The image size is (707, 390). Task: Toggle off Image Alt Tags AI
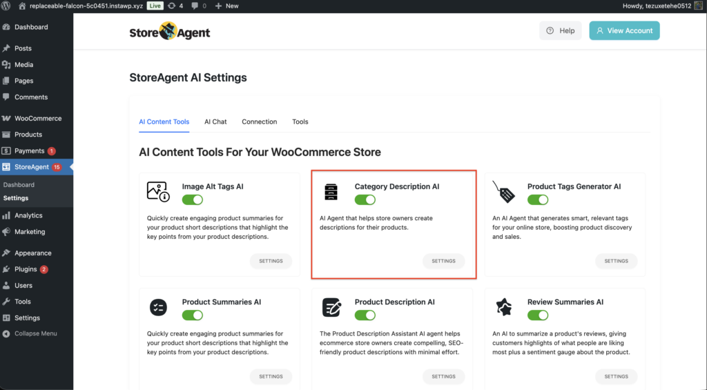click(193, 199)
